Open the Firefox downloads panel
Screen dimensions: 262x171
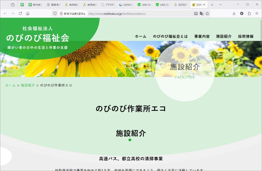pos(234,14)
